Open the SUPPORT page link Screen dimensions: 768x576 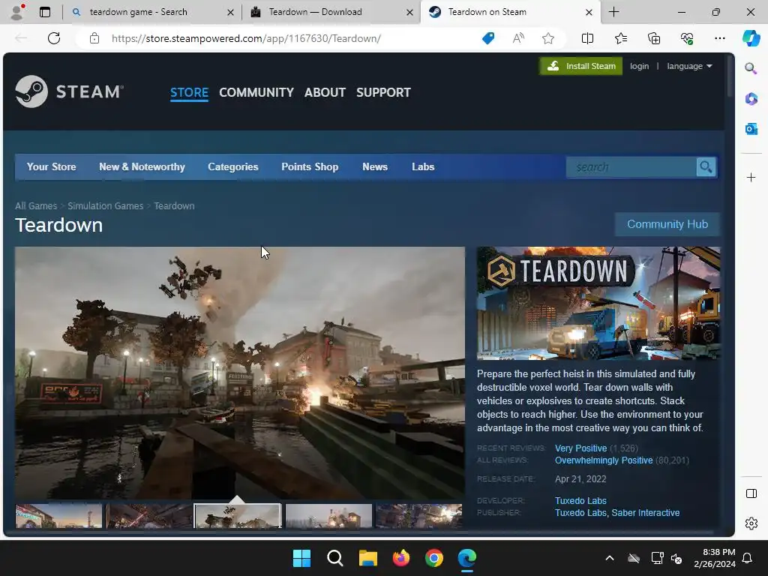click(383, 92)
